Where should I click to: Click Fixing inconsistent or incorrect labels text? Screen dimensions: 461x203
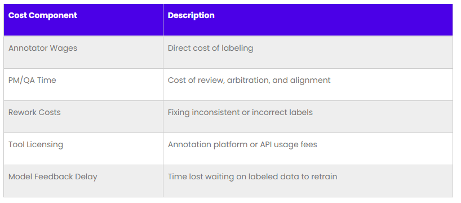[x=240, y=112]
